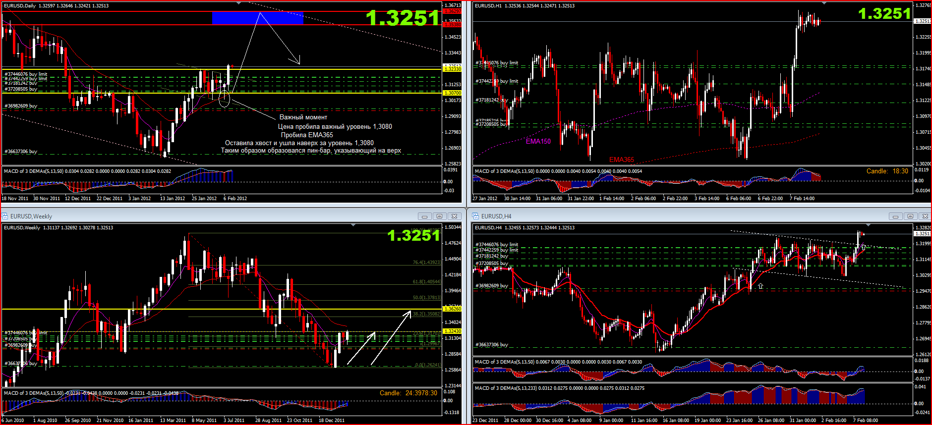Click the EURUSD,Weekly header quote inside chart
The image size is (932, 425).
point(58,228)
